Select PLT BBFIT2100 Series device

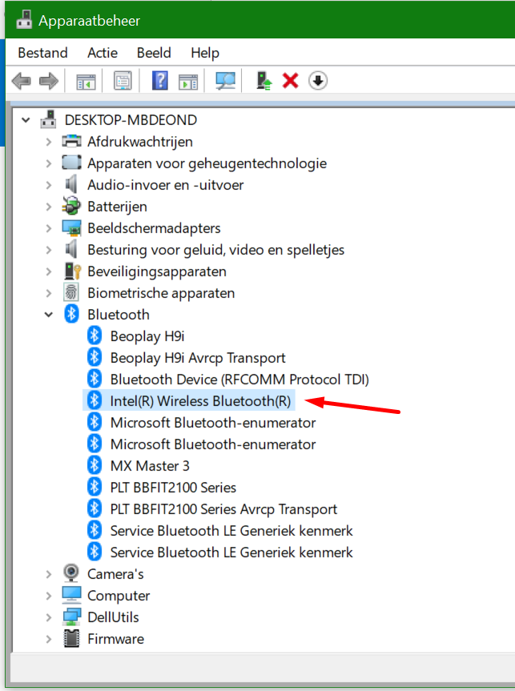[173, 487]
